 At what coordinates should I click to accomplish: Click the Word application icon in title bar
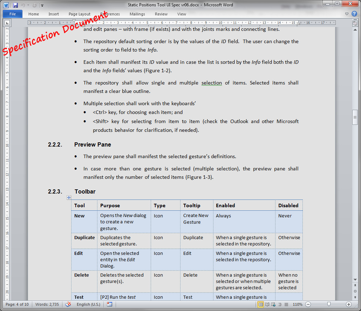pyautogui.click(x=6, y=5)
